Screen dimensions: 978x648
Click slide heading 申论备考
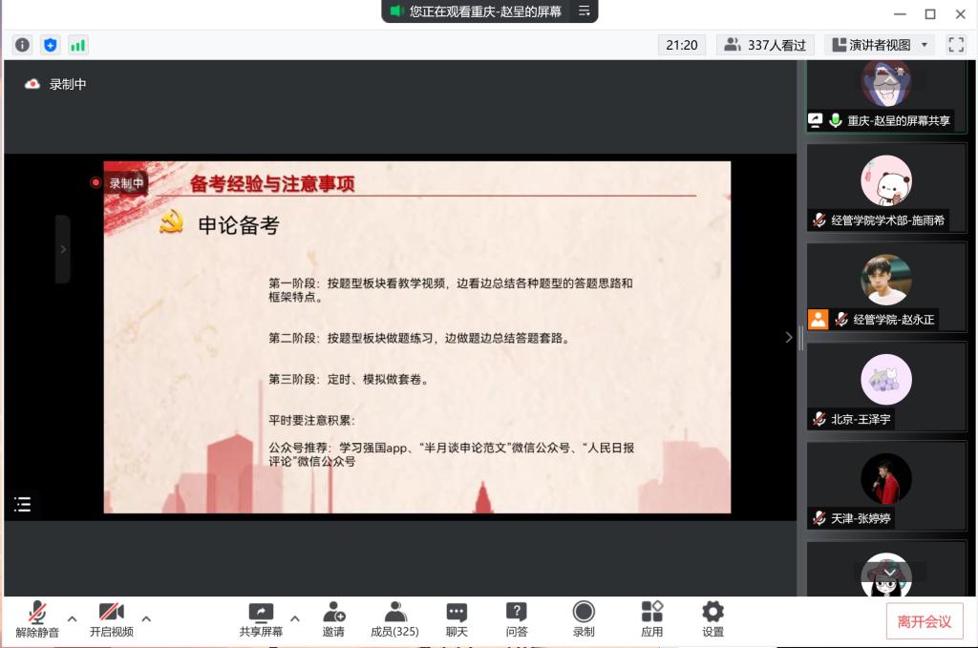(239, 225)
